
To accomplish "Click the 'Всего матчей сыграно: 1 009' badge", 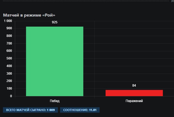I will tap(30, 110).
